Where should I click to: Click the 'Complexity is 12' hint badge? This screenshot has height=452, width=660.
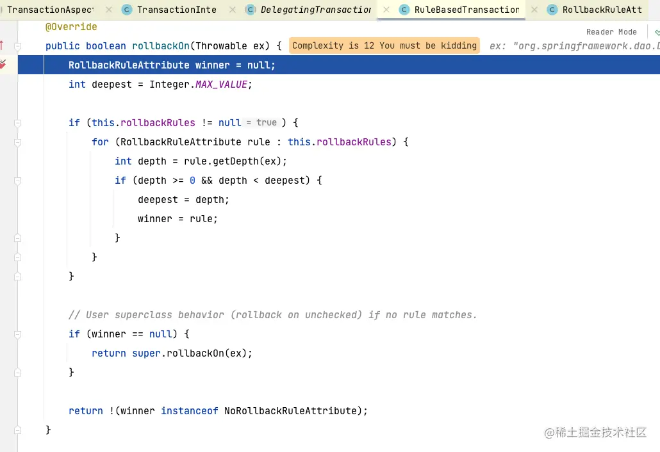coord(384,45)
